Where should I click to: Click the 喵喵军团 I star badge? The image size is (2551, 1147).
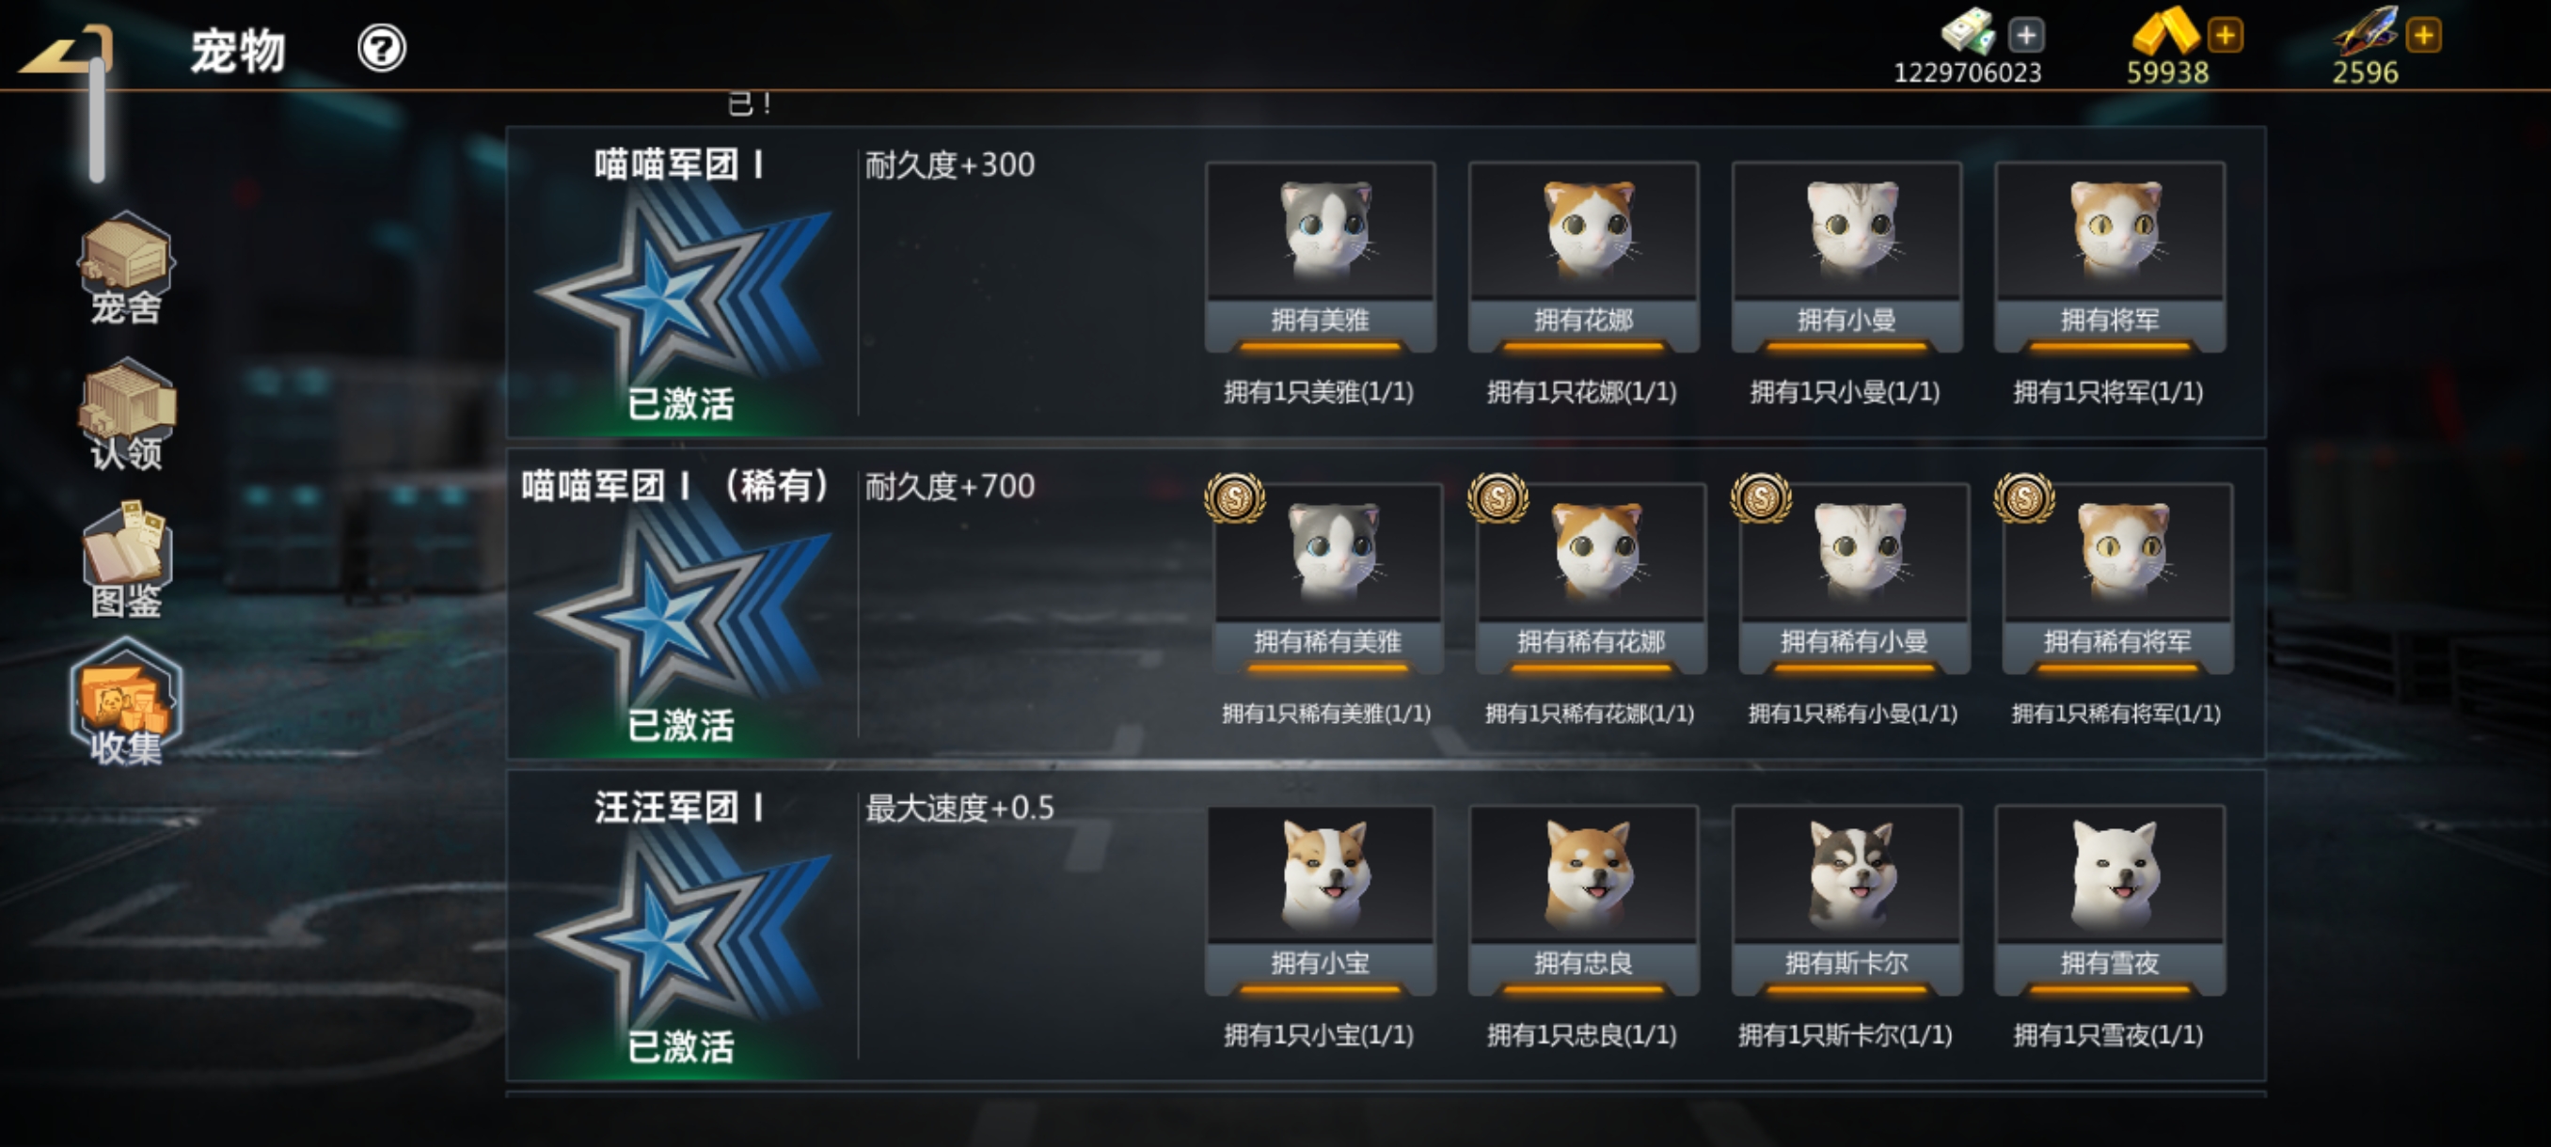(680, 287)
